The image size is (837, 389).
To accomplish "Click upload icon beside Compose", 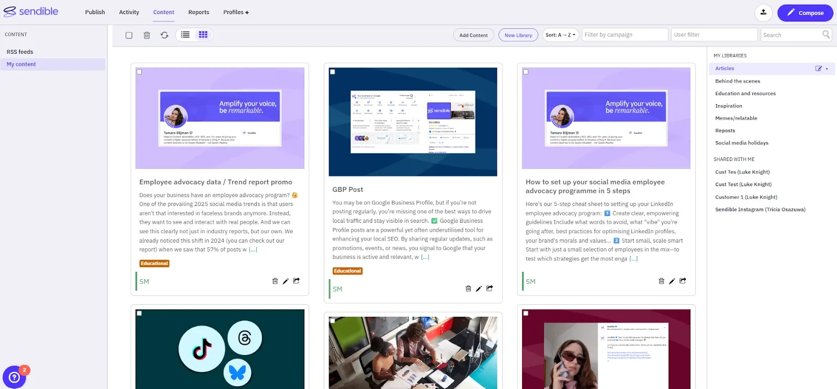I will pyautogui.click(x=763, y=13).
